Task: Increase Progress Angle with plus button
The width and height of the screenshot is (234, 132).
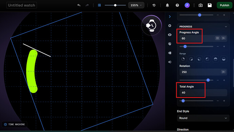Action: (x=224, y=46)
